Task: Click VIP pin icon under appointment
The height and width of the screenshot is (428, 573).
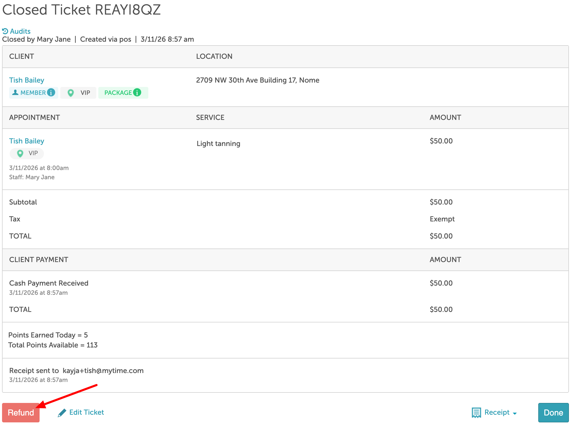Action: tap(20, 153)
